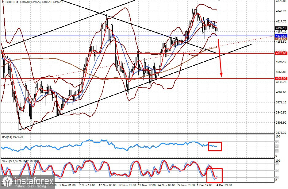Viewport: 288px width, 189px height.
Task: Click the 3909.90 price on the scale
Action: [x=281, y=122]
